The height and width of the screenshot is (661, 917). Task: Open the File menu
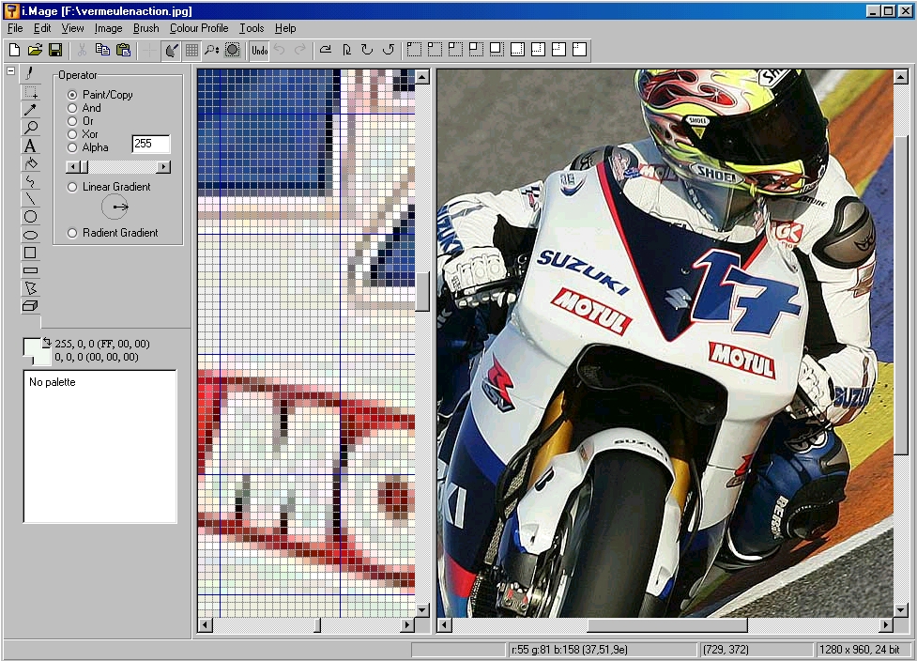[x=15, y=28]
